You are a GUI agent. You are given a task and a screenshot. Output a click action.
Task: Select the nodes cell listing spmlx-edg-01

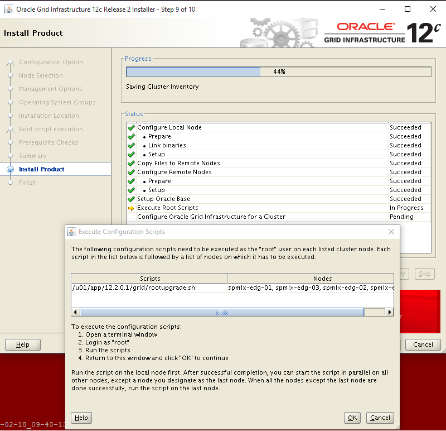(x=311, y=288)
